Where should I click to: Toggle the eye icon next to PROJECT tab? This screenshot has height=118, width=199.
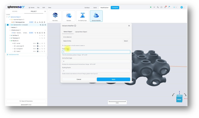[x=45, y=12]
